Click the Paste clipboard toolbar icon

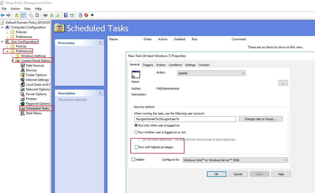[37, 15]
